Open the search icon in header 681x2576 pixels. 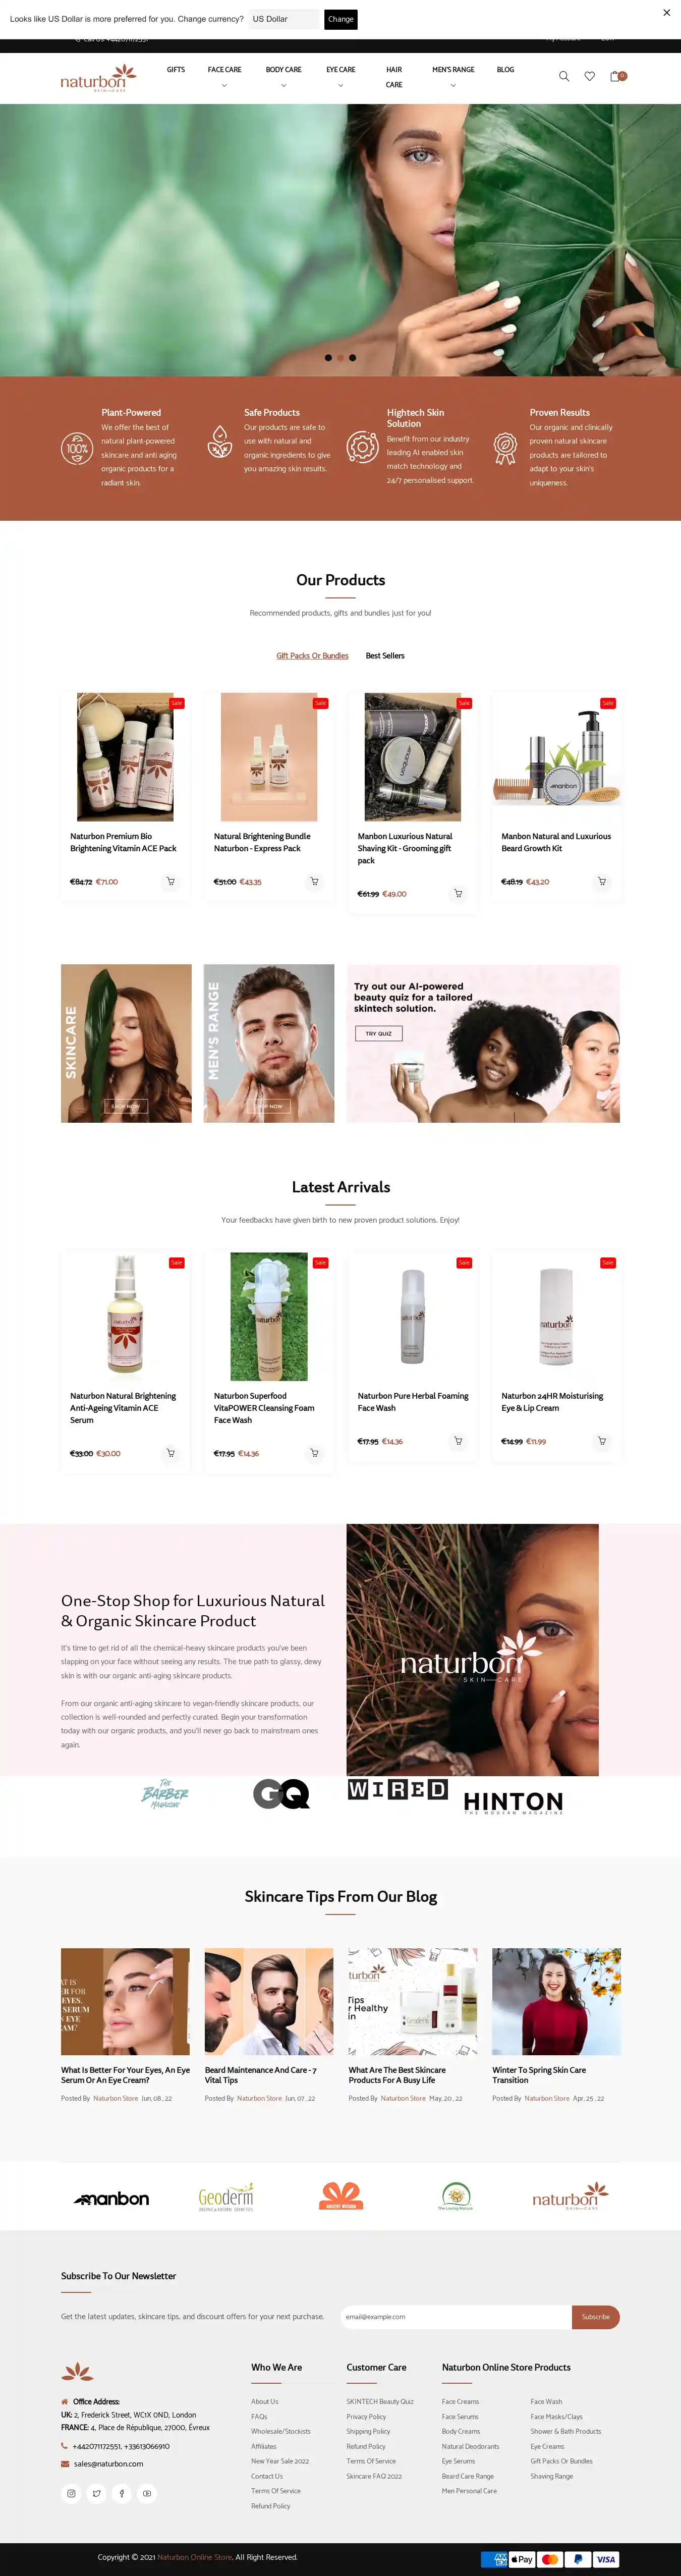pyautogui.click(x=564, y=76)
